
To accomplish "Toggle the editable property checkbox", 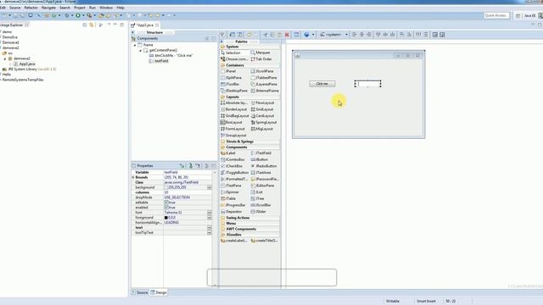I will [x=166, y=202].
